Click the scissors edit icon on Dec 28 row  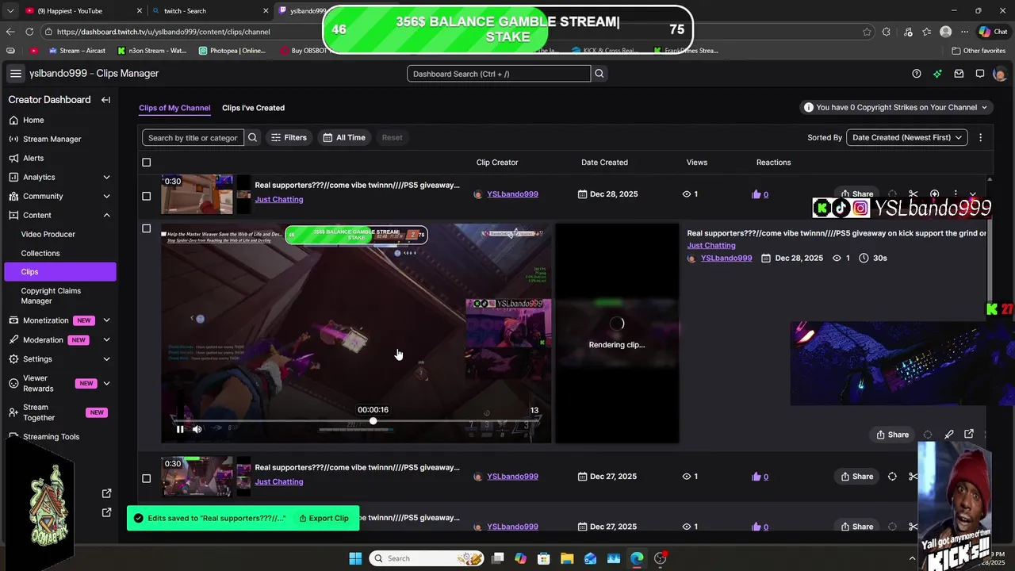913,194
